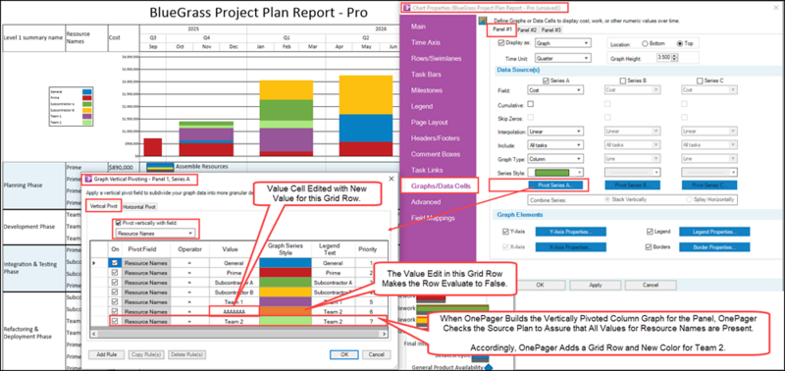The height and width of the screenshot is (371, 785).
Task: Click the red style swatch for Prime row
Action: tap(286, 273)
